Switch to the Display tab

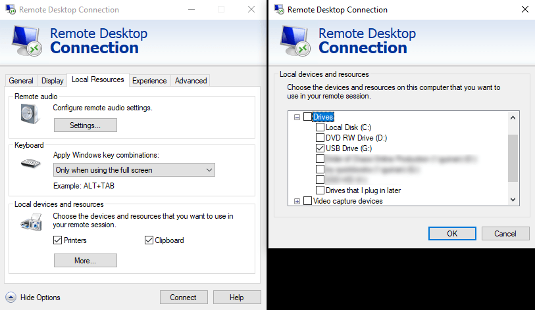click(52, 81)
